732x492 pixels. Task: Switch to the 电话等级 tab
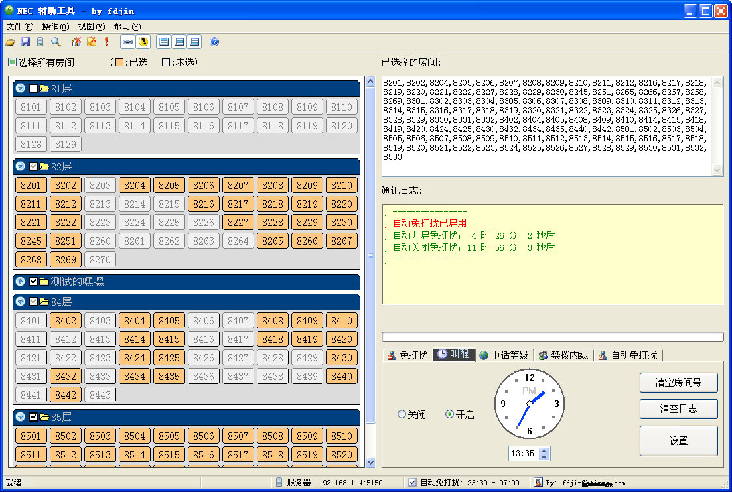click(x=504, y=355)
